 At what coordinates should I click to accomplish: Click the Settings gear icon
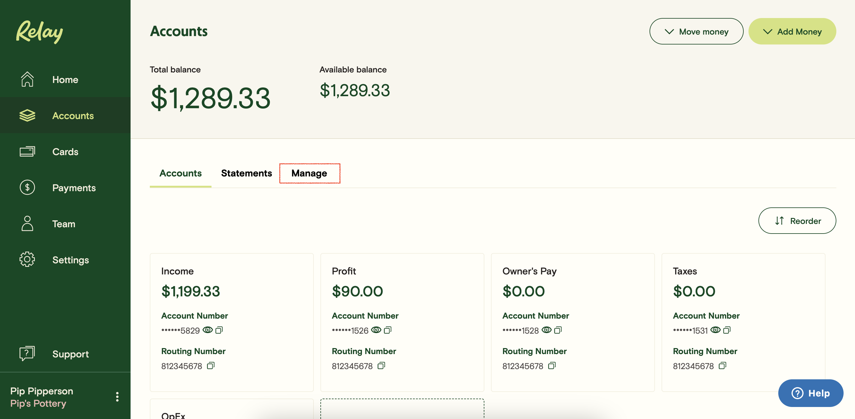click(x=27, y=260)
